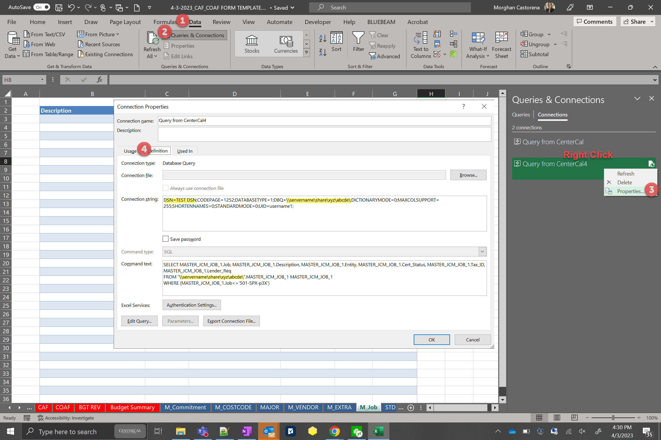Open Existing Connections

click(x=105, y=54)
